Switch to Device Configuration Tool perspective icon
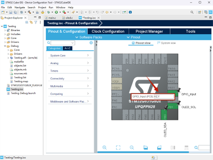 pyautogui.click(x=210, y=12)
